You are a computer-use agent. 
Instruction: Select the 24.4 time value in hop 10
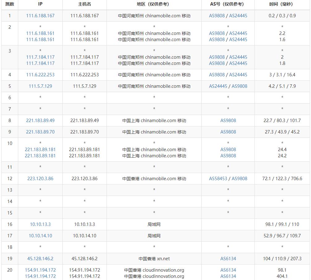click(x=282, y=149)
